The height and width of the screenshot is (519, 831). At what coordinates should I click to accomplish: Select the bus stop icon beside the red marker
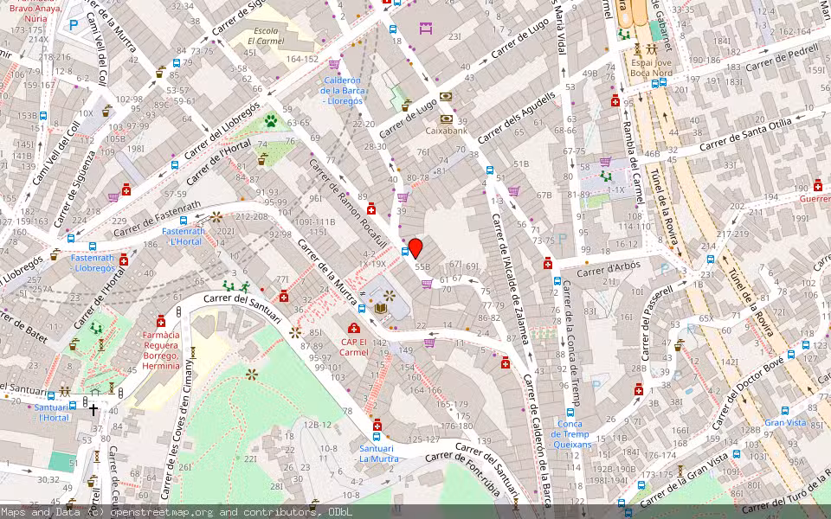point(404,252)
